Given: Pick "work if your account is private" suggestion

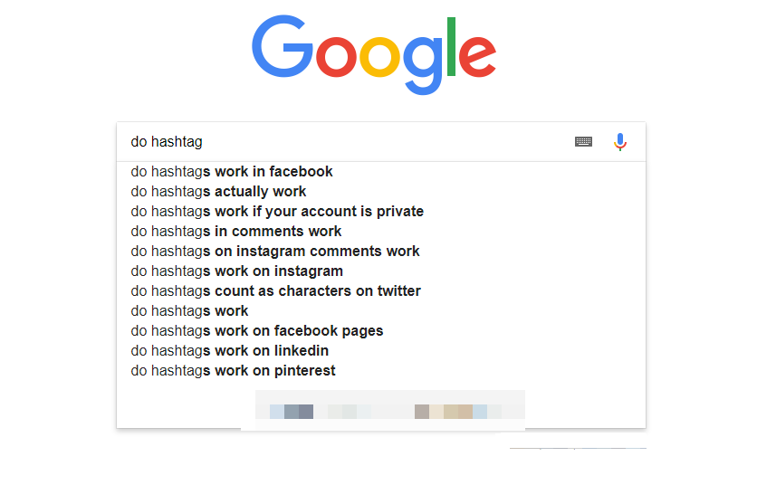Looking at the screenshot, I should pos(277,212).
